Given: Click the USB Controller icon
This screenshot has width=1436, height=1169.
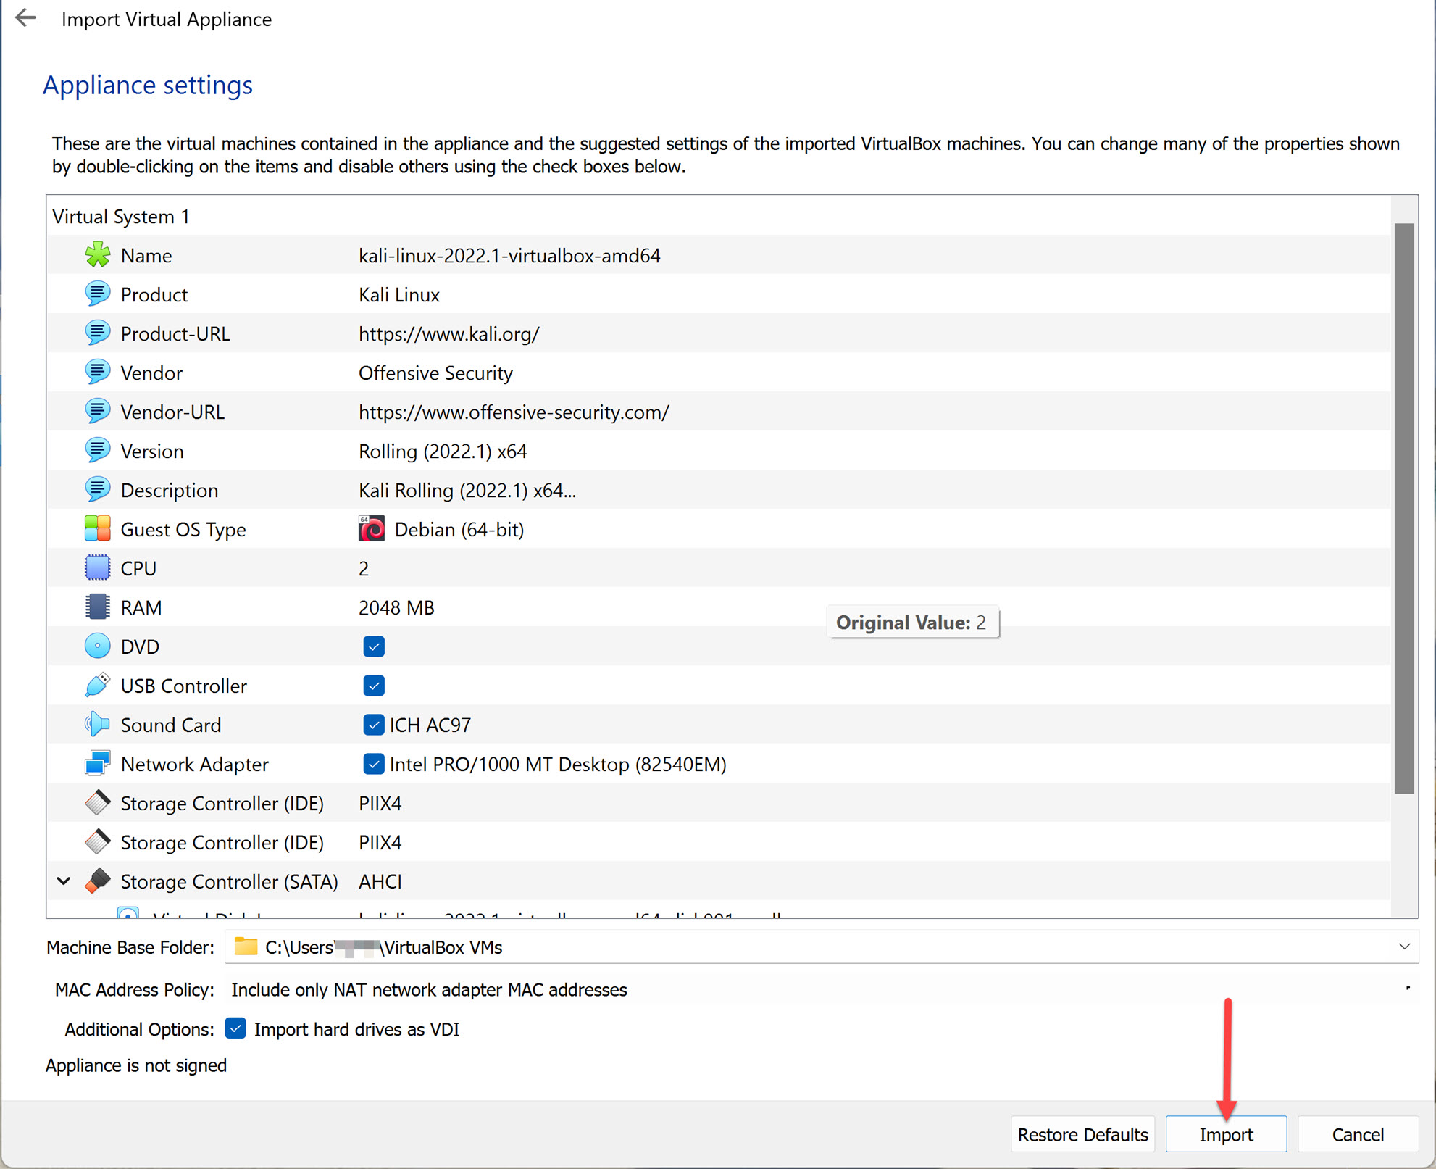Looking at the screenshot, I should click(97, 686).
